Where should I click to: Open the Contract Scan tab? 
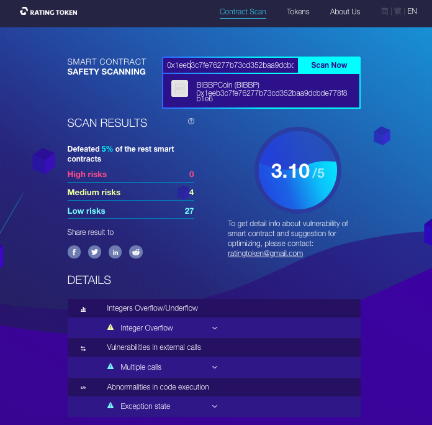pos(243,12)
